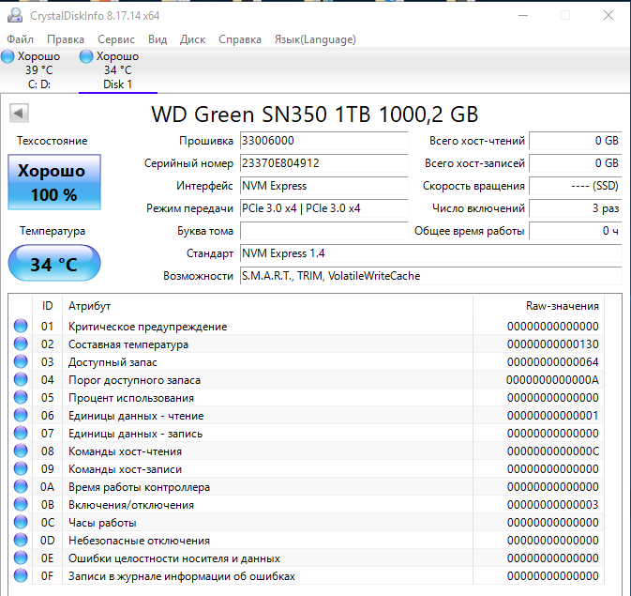This screenshot has width=631, height=596.
Task: Click the ID column header
Action: coord(48,306)
